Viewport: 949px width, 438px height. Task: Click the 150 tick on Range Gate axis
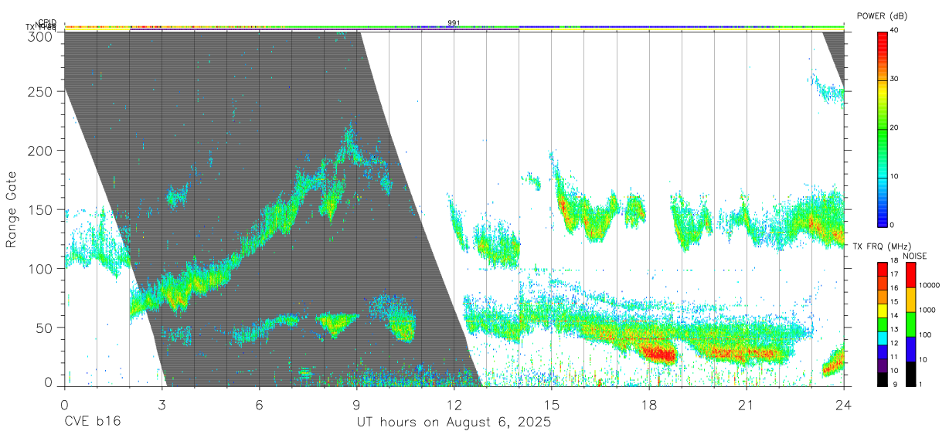pyautogui.click(x=42, y=209)
